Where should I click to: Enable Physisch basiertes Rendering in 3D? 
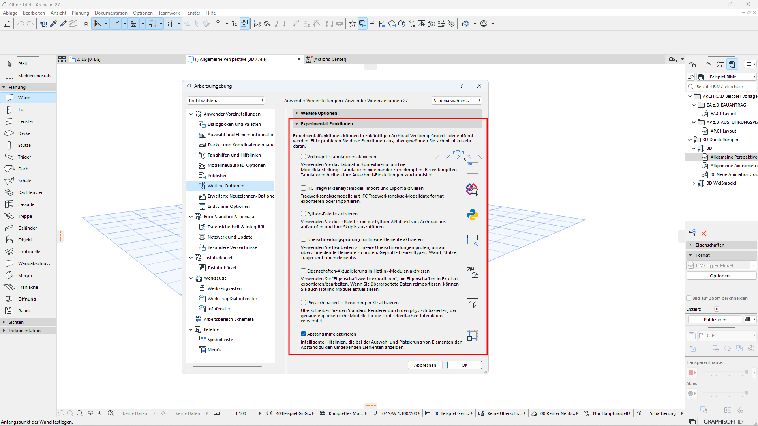point(304,303)
